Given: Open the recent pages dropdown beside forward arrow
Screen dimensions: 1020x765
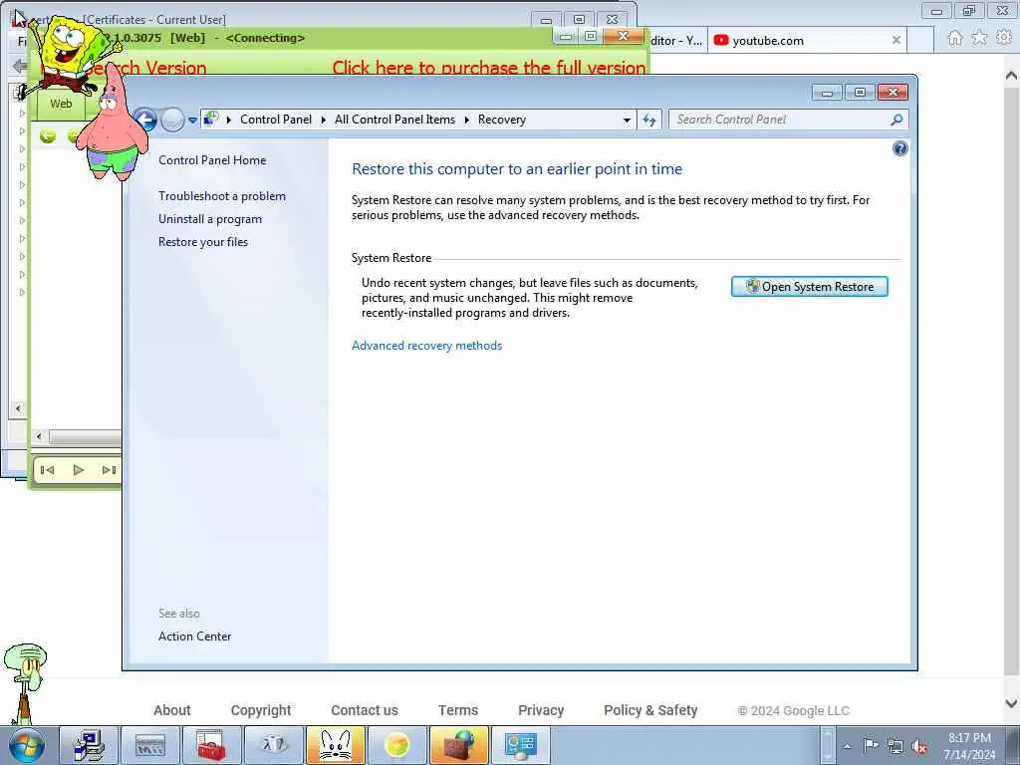Looking at the screenshot, I should [192, 121].
